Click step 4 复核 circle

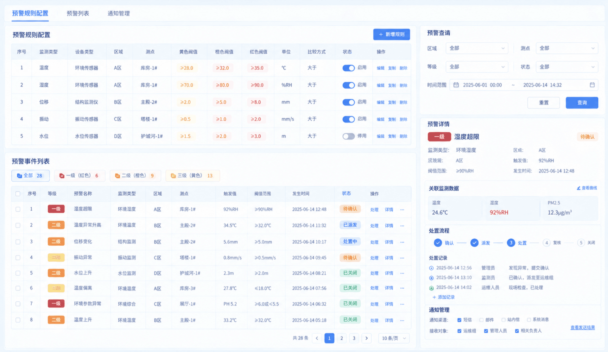547,243
